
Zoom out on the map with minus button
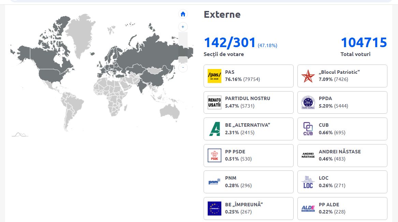tap(183, 67)
